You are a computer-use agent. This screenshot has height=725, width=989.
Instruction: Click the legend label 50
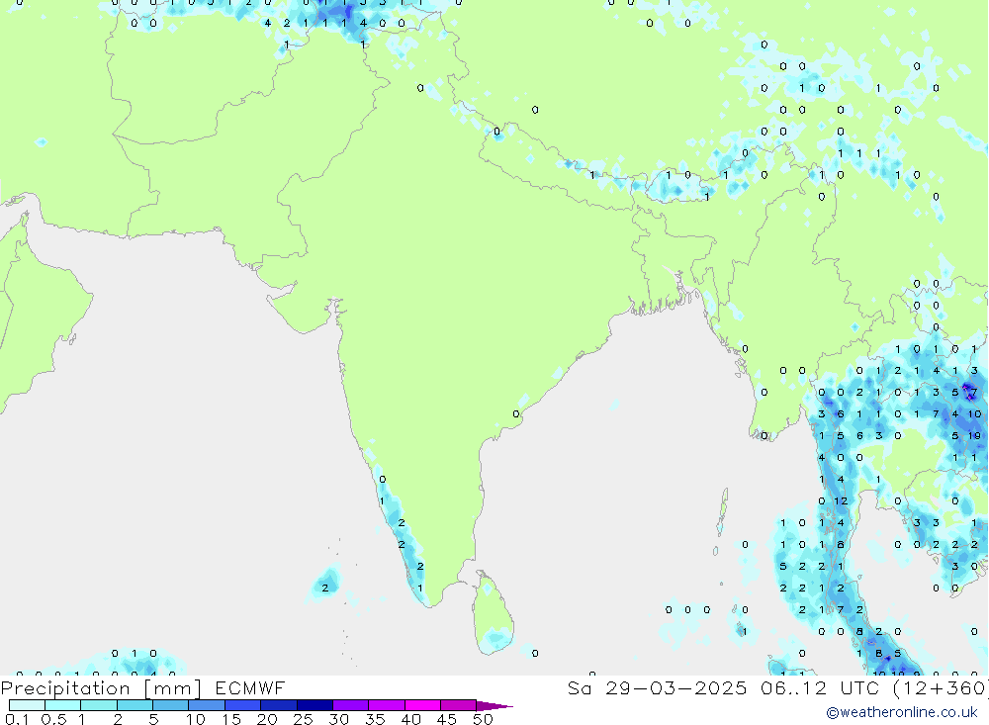coord(484,719)
